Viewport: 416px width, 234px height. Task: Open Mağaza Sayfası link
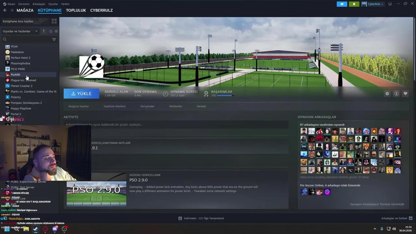[x=78, y=106]
